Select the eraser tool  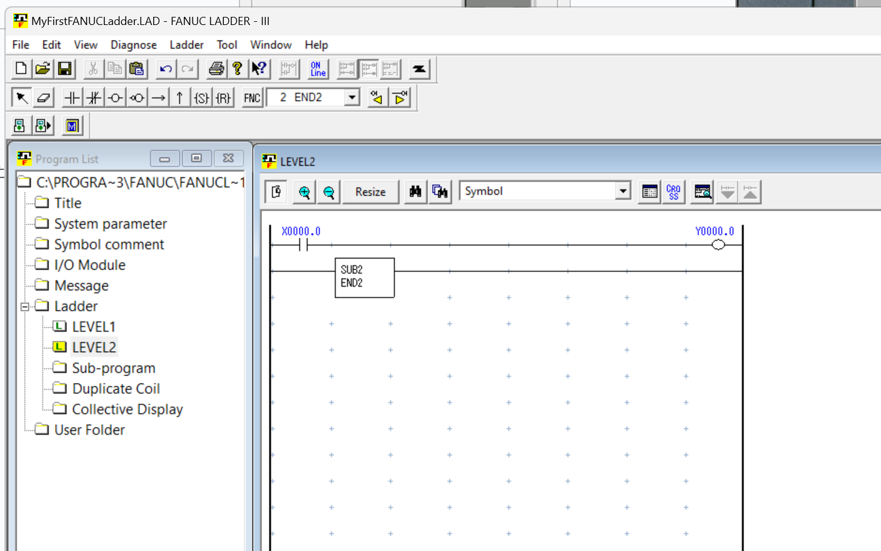(x=43, y=97)
